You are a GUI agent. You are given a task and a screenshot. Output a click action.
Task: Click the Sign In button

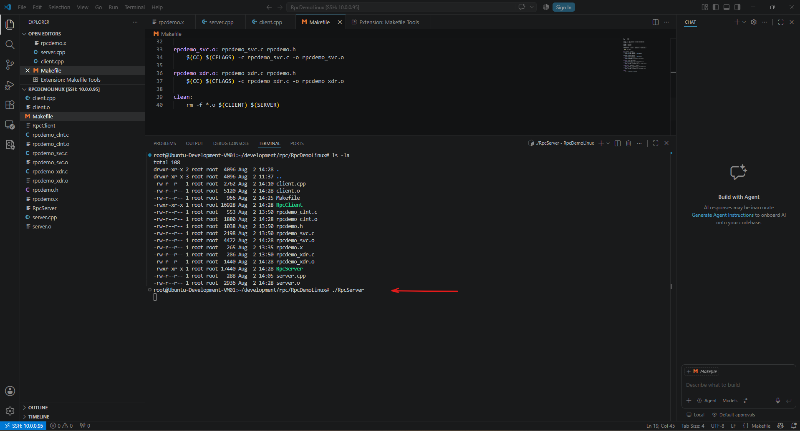click(563, 7)
